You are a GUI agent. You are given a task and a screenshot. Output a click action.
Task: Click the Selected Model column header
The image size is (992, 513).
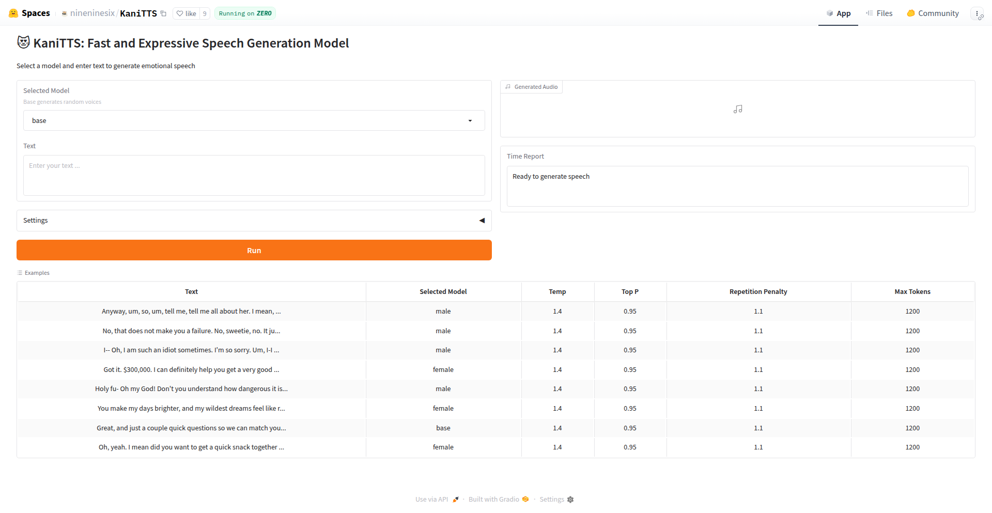pyautogui.click(x=443, y=291)
